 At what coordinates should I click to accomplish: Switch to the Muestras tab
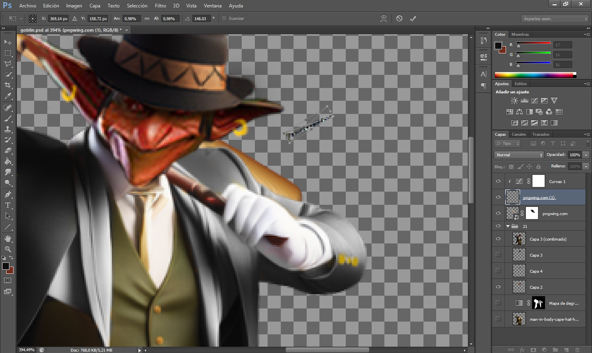pos(520,34)
